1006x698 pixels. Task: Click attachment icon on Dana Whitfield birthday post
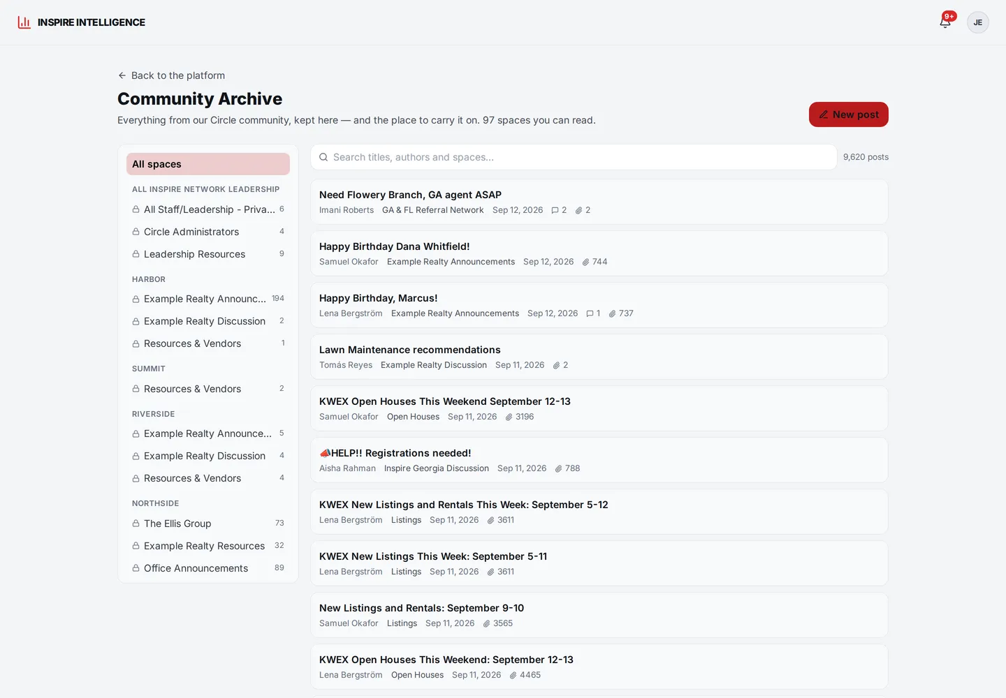point(585,262)
